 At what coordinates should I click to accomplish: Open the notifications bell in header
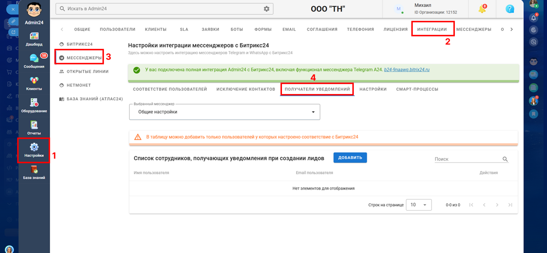coord(482,9)
